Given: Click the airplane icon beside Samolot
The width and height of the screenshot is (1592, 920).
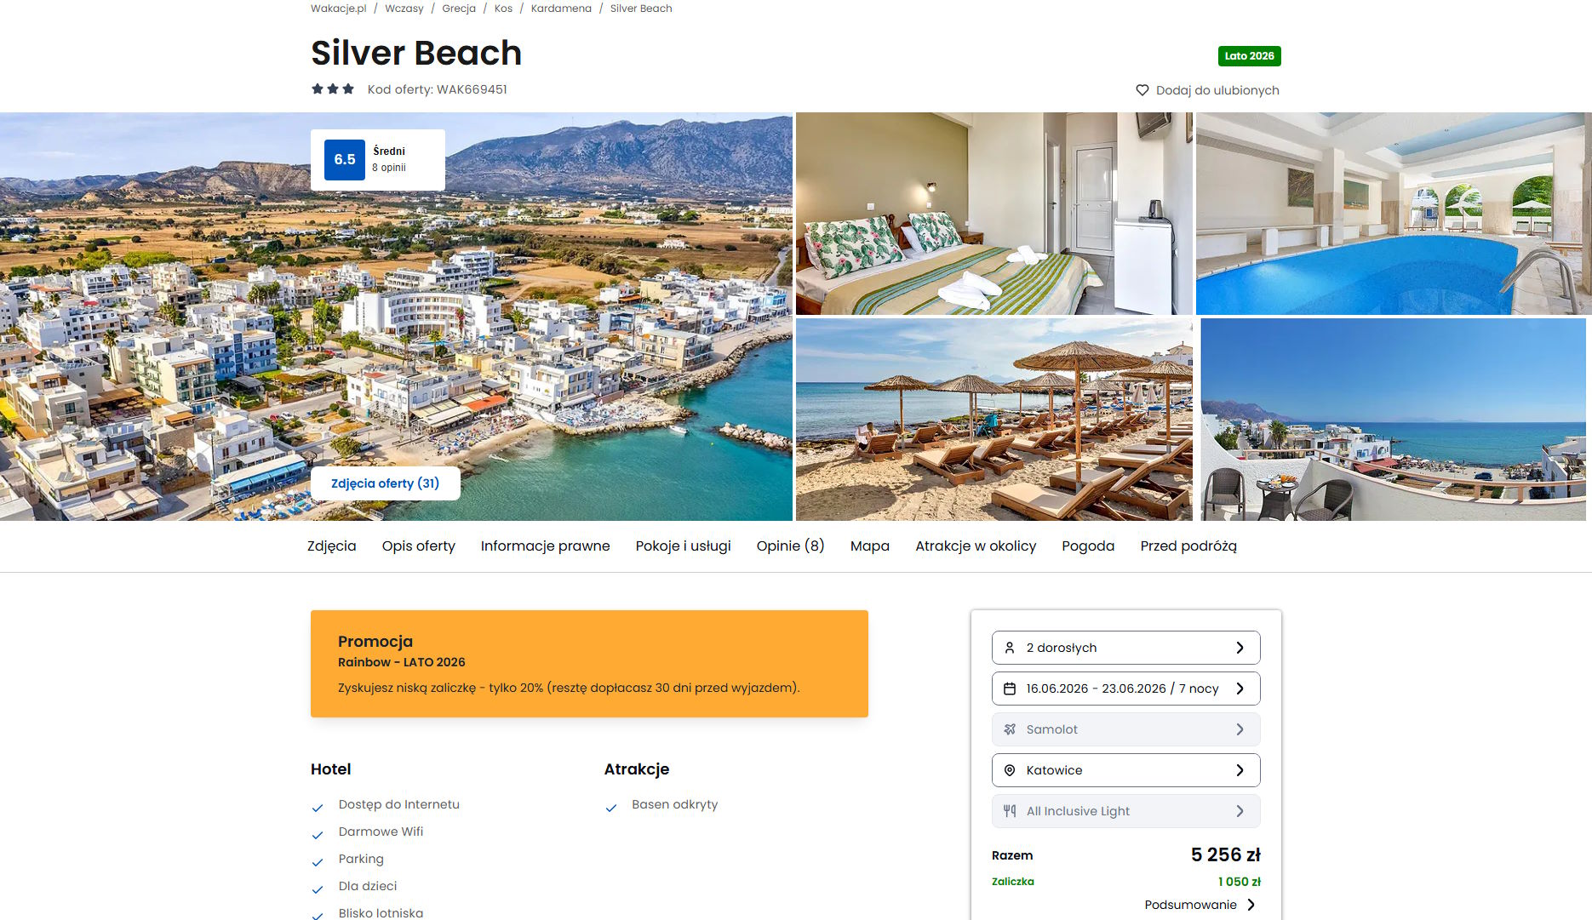Looking at the screenshot, I should pyautogui.click(x=1010, y=729).
